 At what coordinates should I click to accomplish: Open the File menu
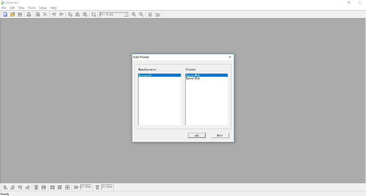pos(4,8)
